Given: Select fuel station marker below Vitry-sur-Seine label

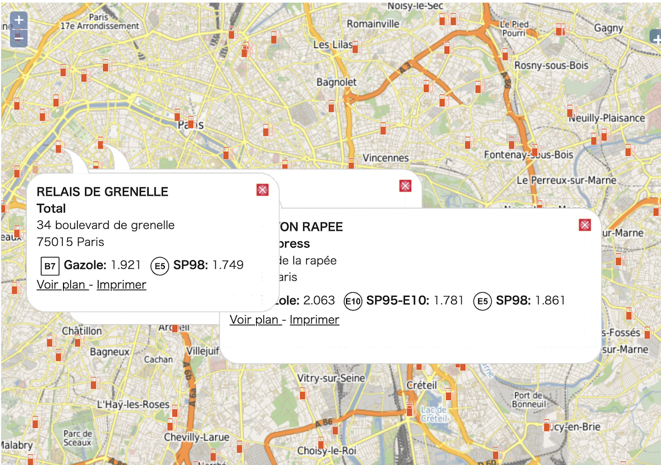Looking at the screenshot, I should (304, 393).
